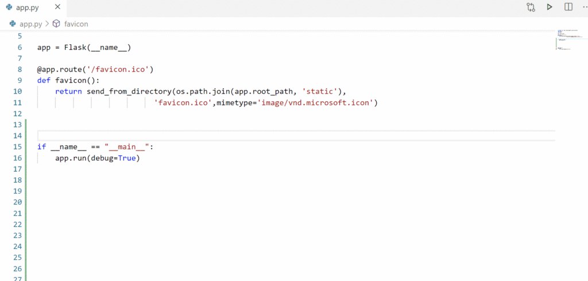Click the 'def favicon():' function definition

(x=68, y=80)
